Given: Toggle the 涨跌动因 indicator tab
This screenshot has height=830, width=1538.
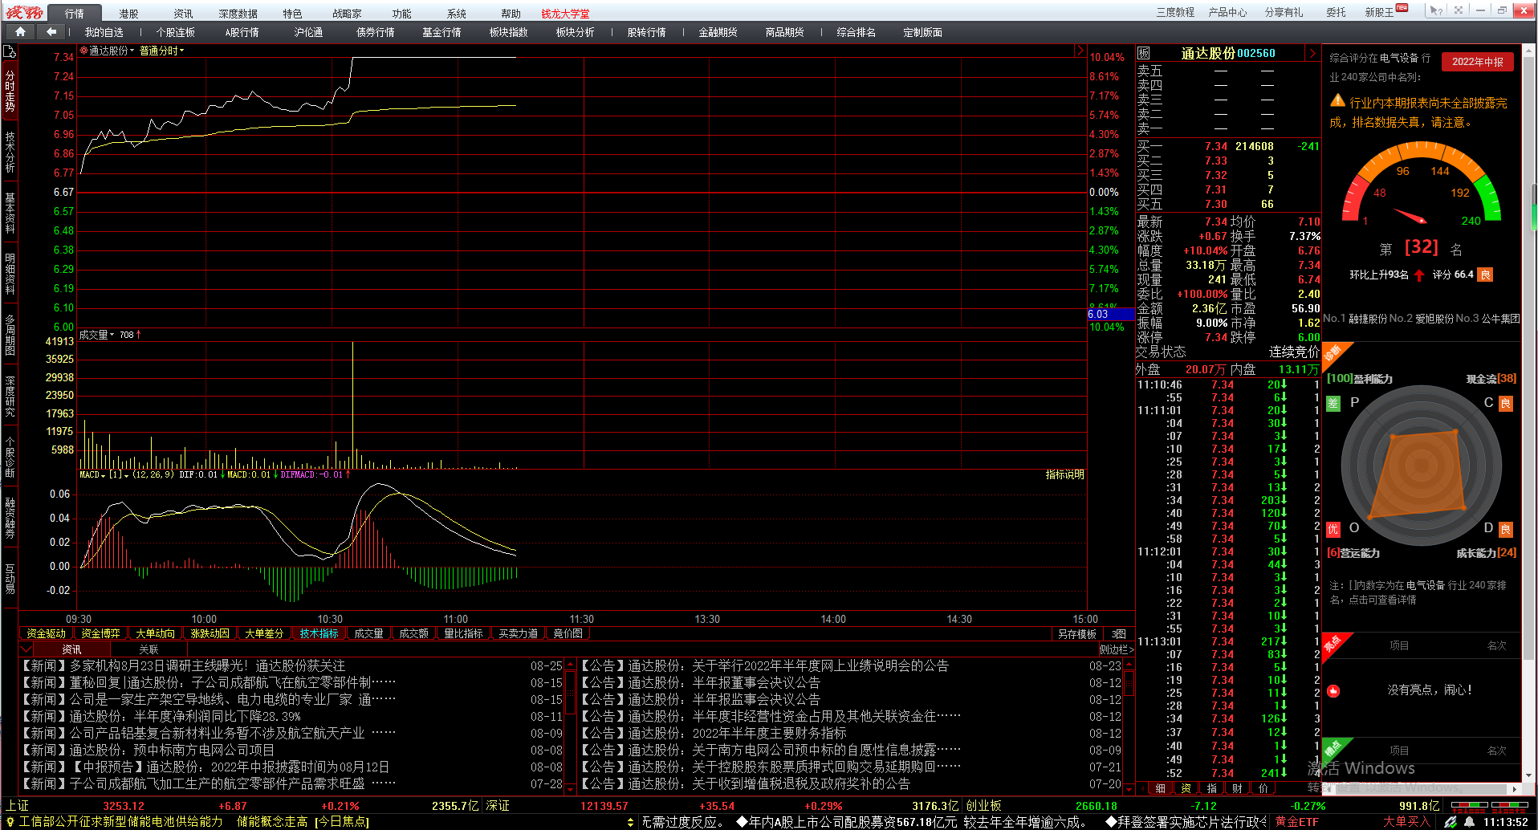Looking at the screenshot, I should click(x=210, y=633).
